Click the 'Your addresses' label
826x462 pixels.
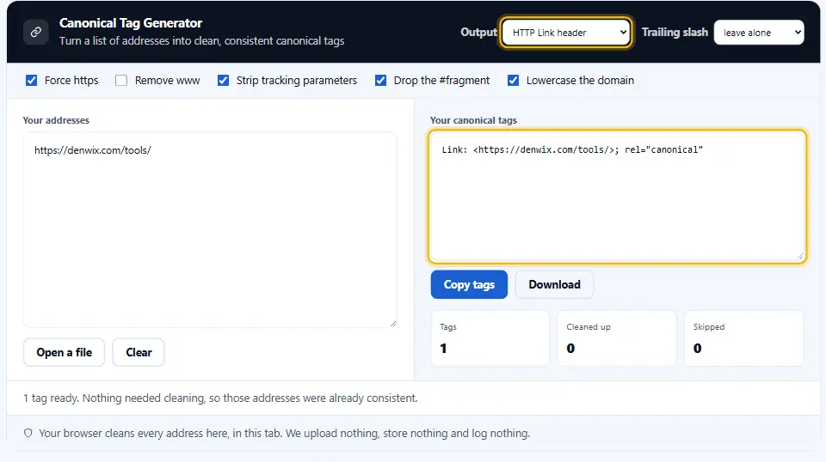tap(56, 120)
